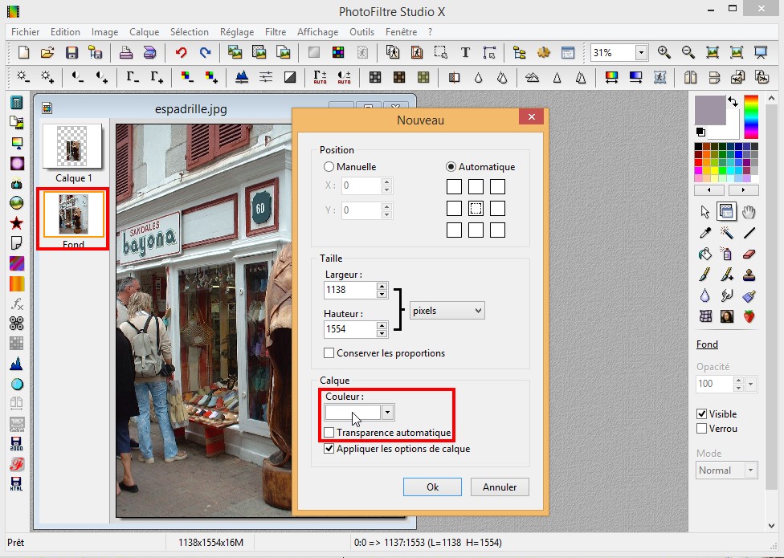784x558 pixels.
Task: Decrease Hauteur with down arrow
Action: click(382, 333)
